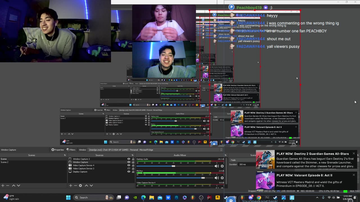Mute the Desktop Audio speaker icon
The width and height of the screenshot is (360, 202).
pyautogui.click(x=217, y=166)
